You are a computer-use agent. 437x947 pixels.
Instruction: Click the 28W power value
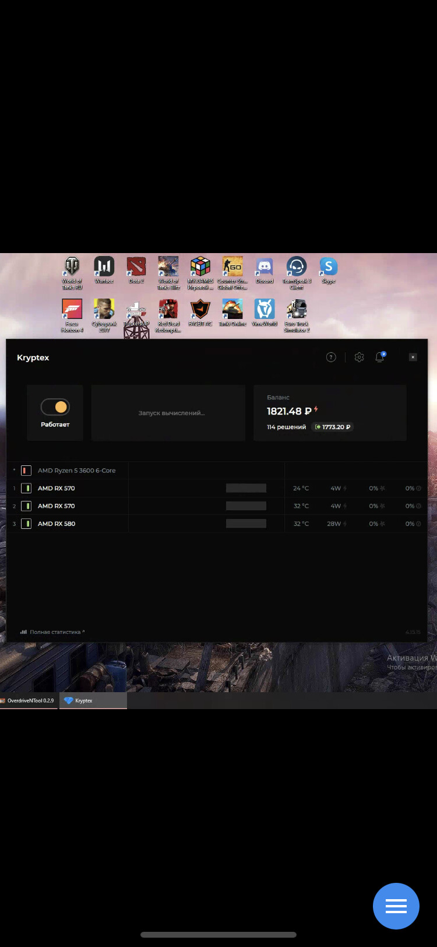(334, 524)
